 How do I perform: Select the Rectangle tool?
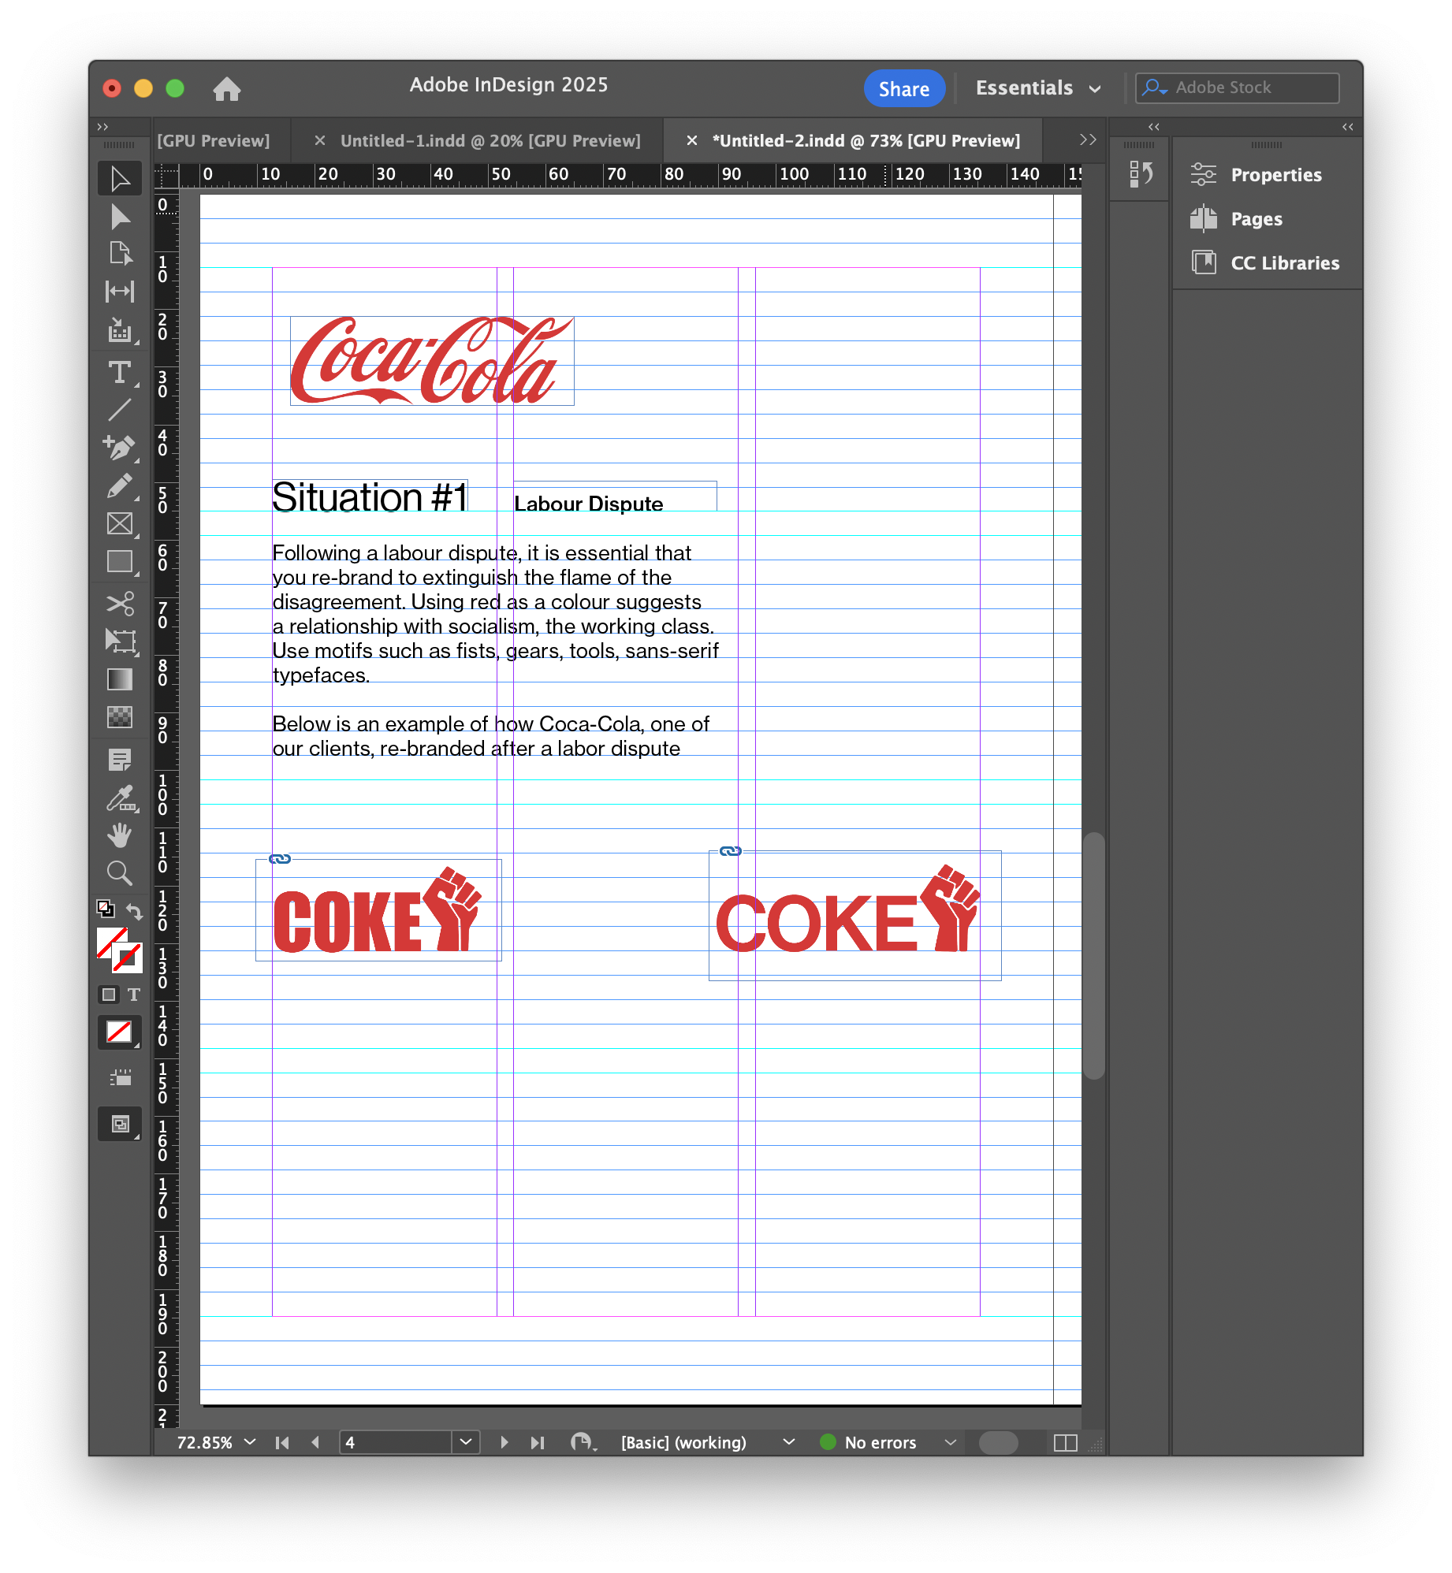(x=120, y=562)
